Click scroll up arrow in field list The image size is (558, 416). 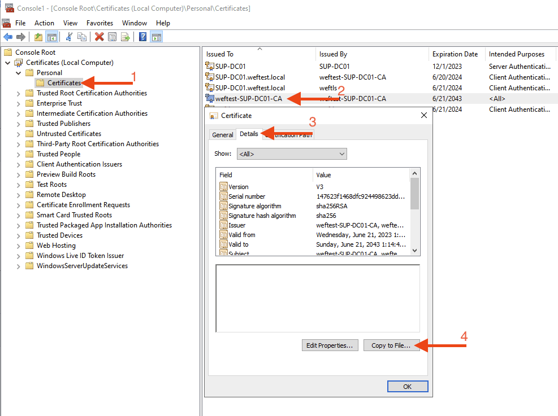(414, 173)
